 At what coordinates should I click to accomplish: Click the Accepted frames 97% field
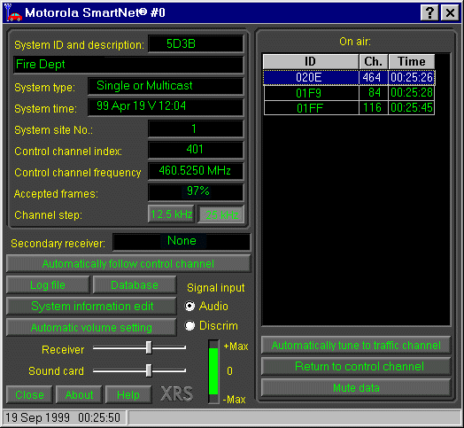click(x=196, y=192)
